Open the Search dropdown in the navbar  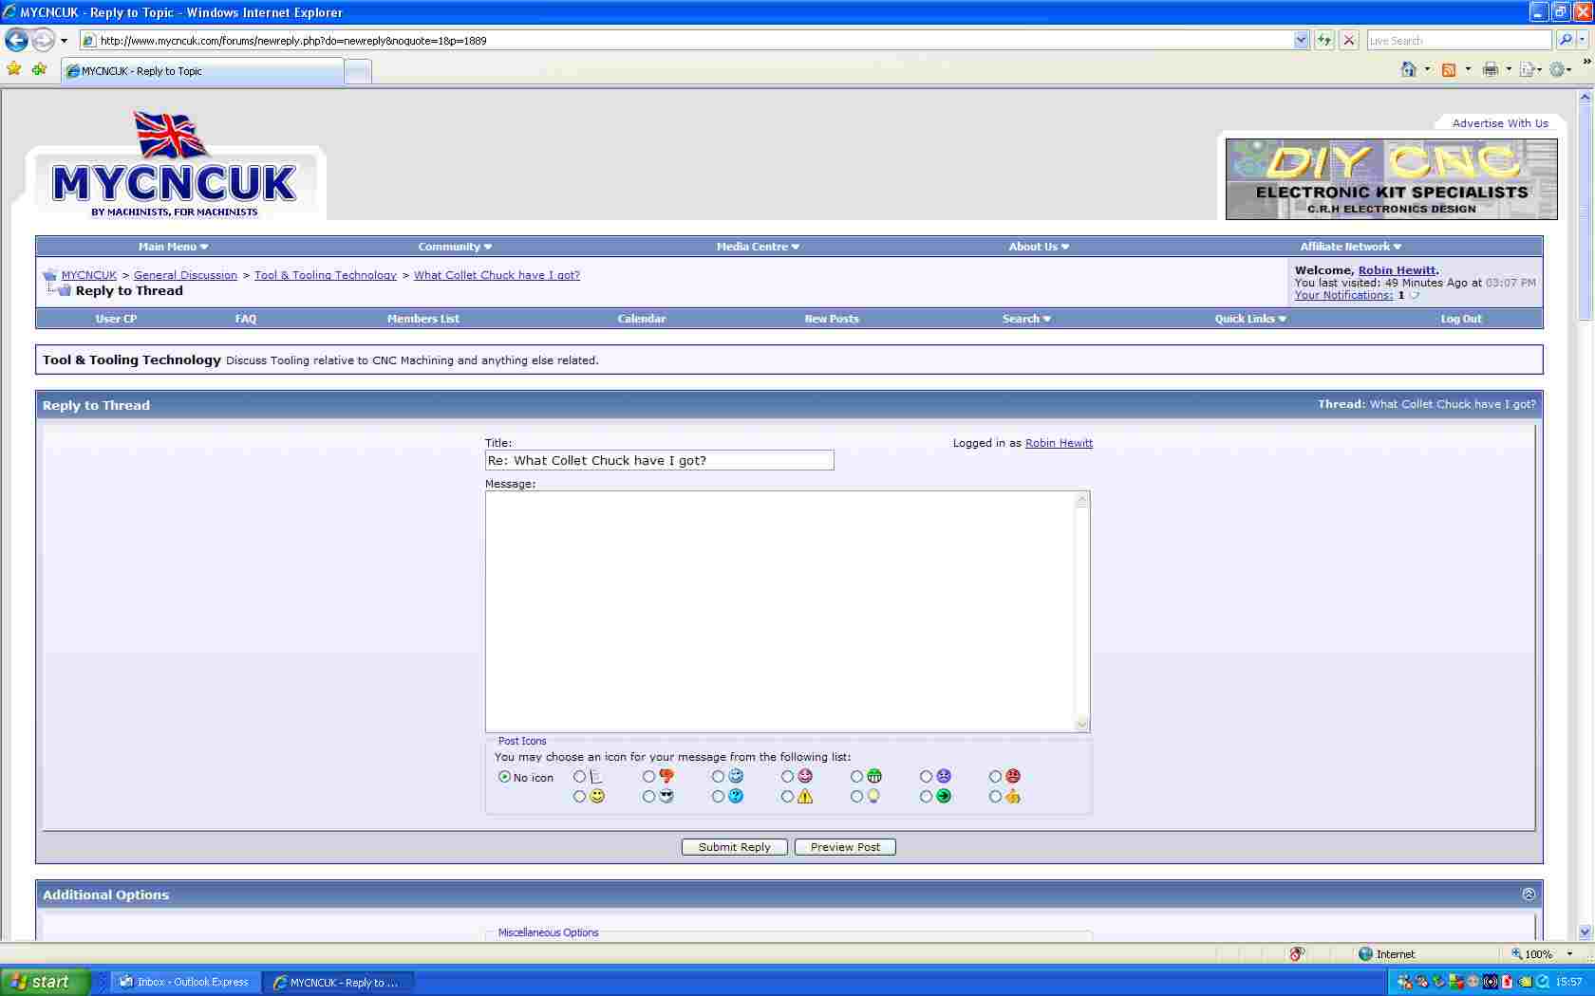(1026, 319)
